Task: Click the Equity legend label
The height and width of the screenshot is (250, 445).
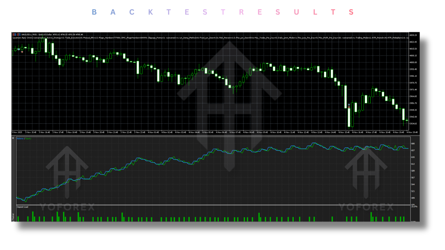Action: tap(28, 139)
